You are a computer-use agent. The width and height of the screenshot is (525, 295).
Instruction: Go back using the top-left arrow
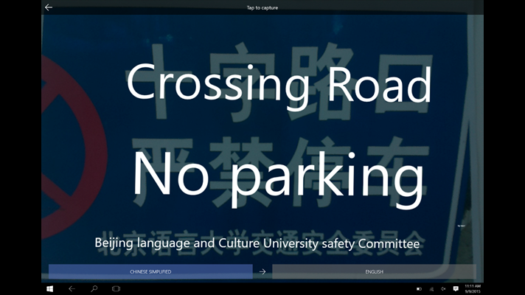49,7
